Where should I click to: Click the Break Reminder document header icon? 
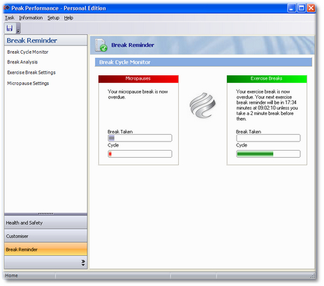coord(101,45)
